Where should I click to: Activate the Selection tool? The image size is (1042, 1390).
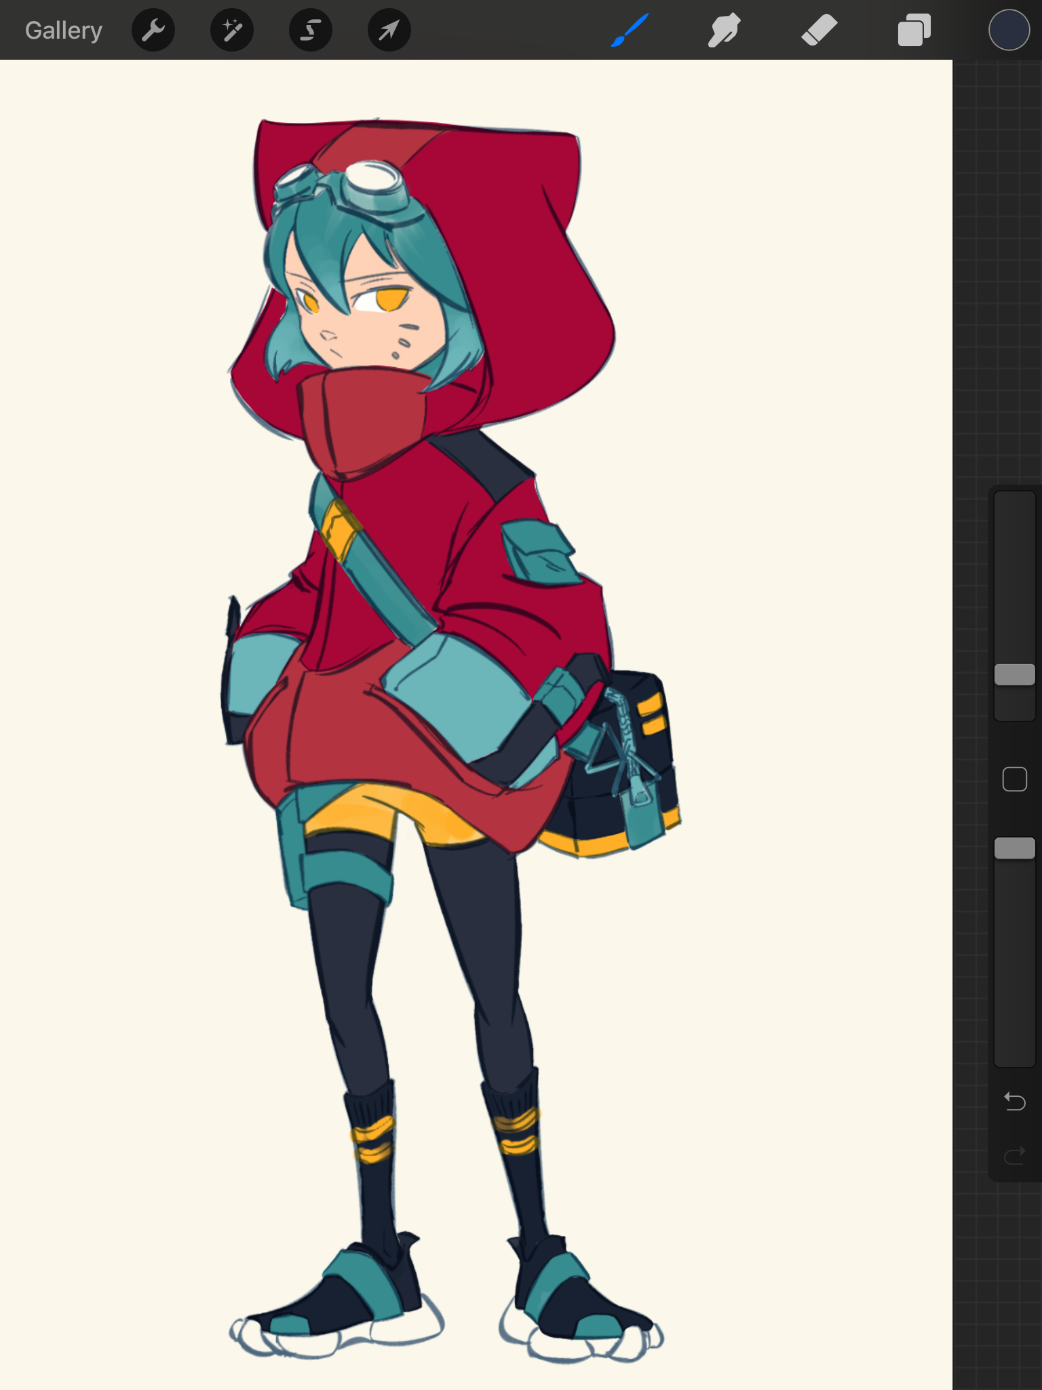311,30
